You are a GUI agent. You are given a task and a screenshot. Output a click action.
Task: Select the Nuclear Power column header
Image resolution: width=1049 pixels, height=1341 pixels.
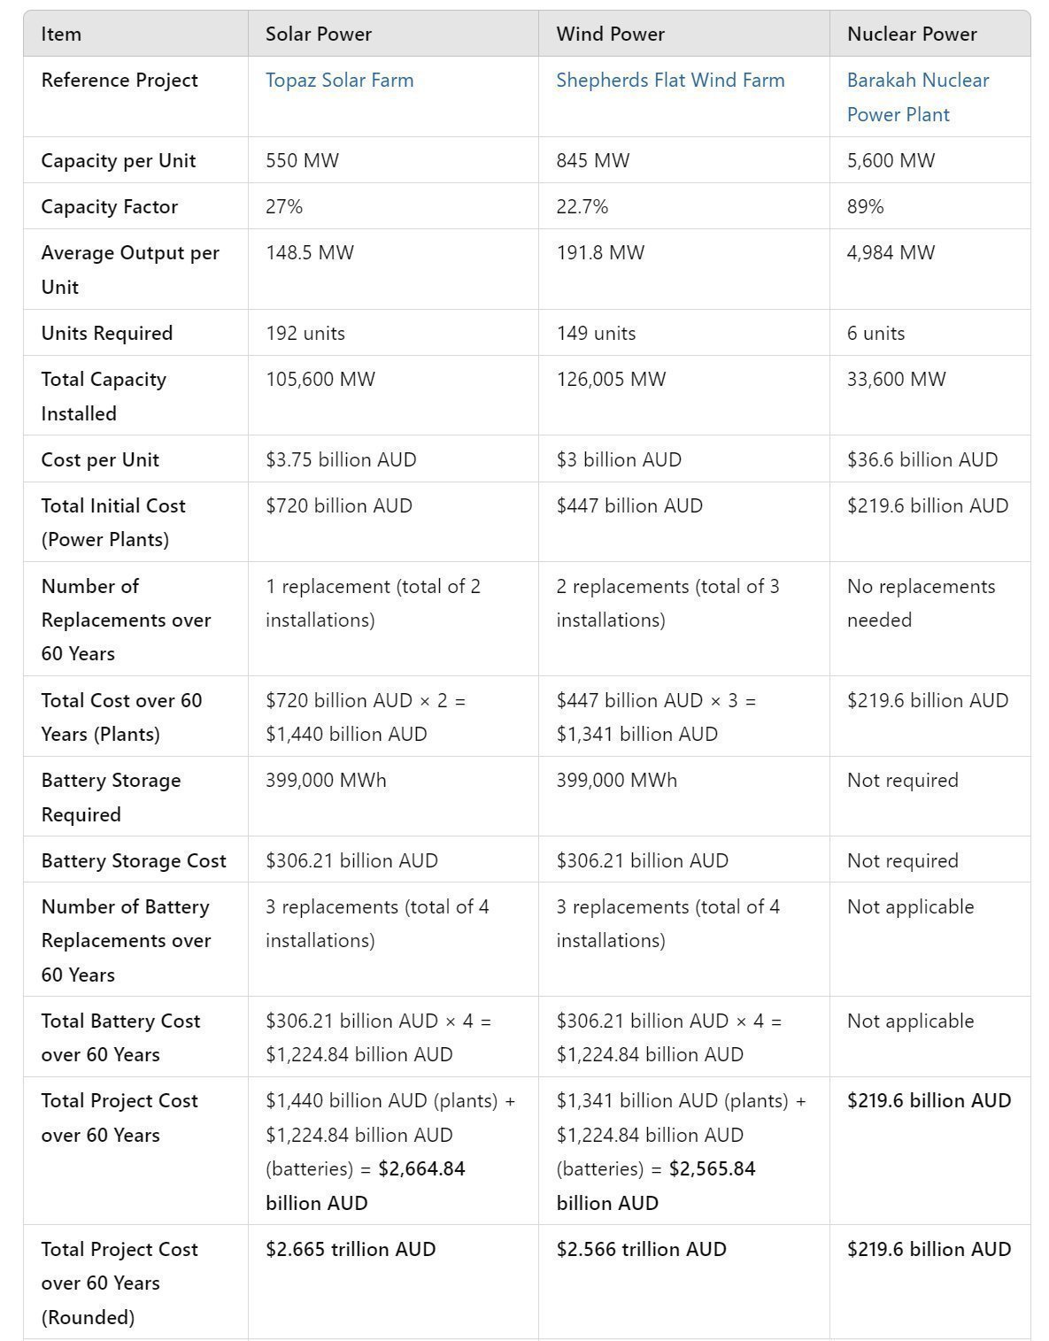[x=912, y=35]
